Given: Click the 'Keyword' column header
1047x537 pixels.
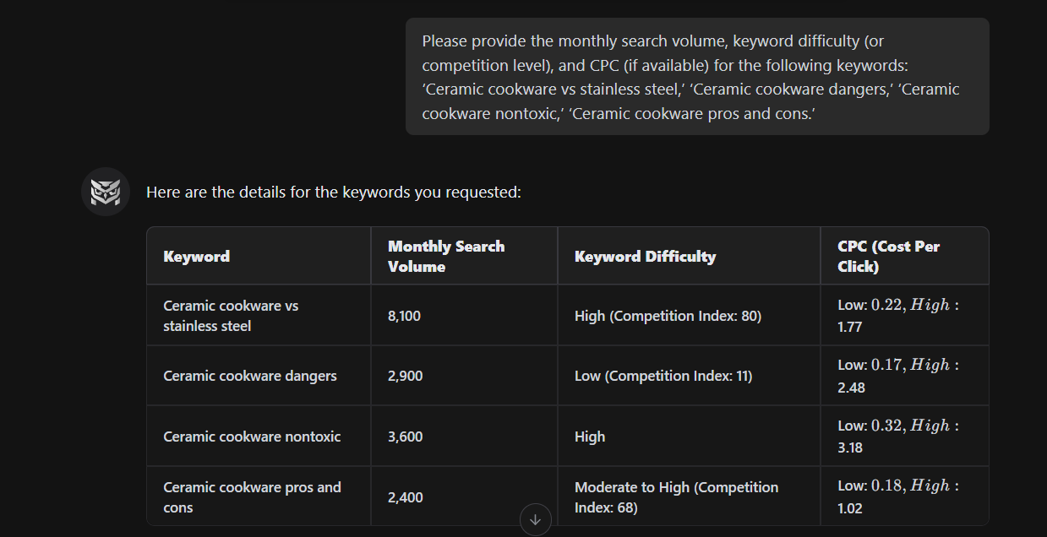Looking at the screenshot, I should (x=196, y=255).
